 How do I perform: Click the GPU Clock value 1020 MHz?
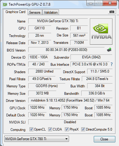37,108
